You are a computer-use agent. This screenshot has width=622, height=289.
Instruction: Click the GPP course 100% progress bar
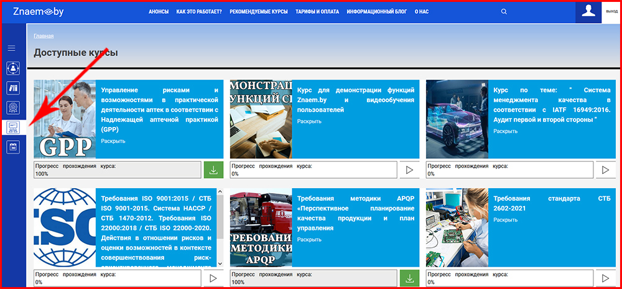[x=118, y=170]
